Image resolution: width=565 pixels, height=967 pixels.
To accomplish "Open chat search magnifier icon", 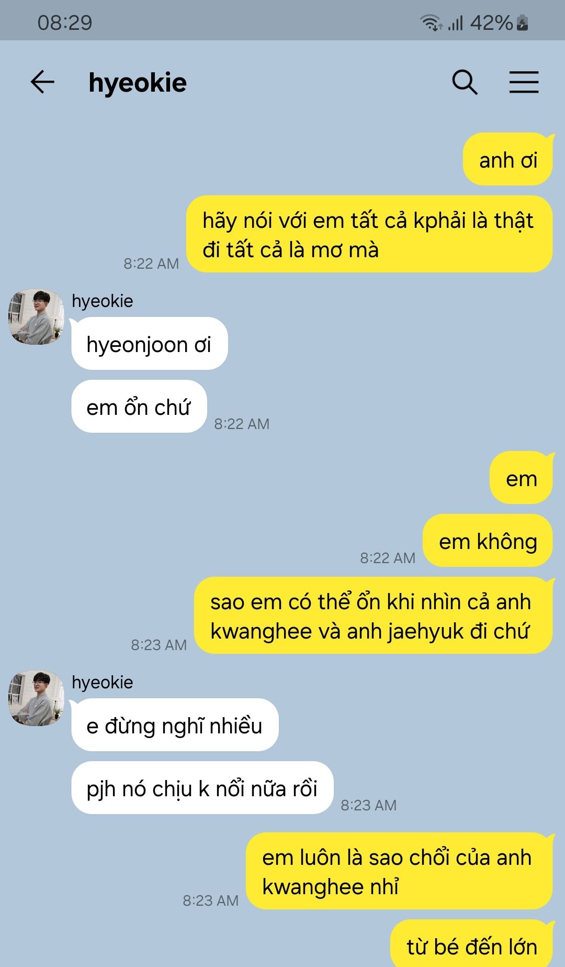I will (465, 82).
